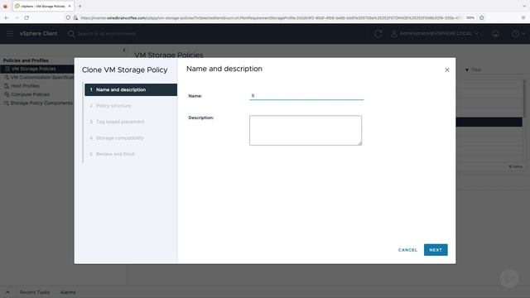This screenshot has width=530, height=298.
Task: Close the Clone VM Storage Policy dialog
Action: pyautogui.click(x=447, y=70)
